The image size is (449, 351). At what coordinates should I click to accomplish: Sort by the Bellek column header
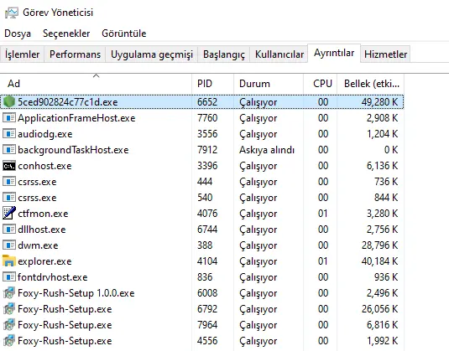pos(371,84)
